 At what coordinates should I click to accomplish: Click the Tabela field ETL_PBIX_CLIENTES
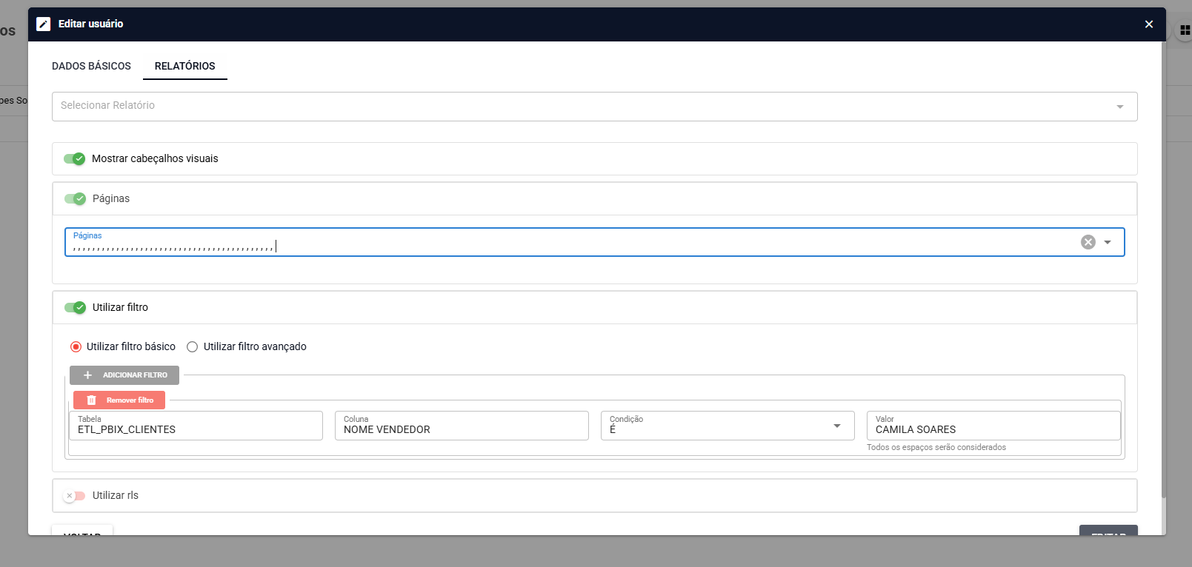click(x=196, y=426)
